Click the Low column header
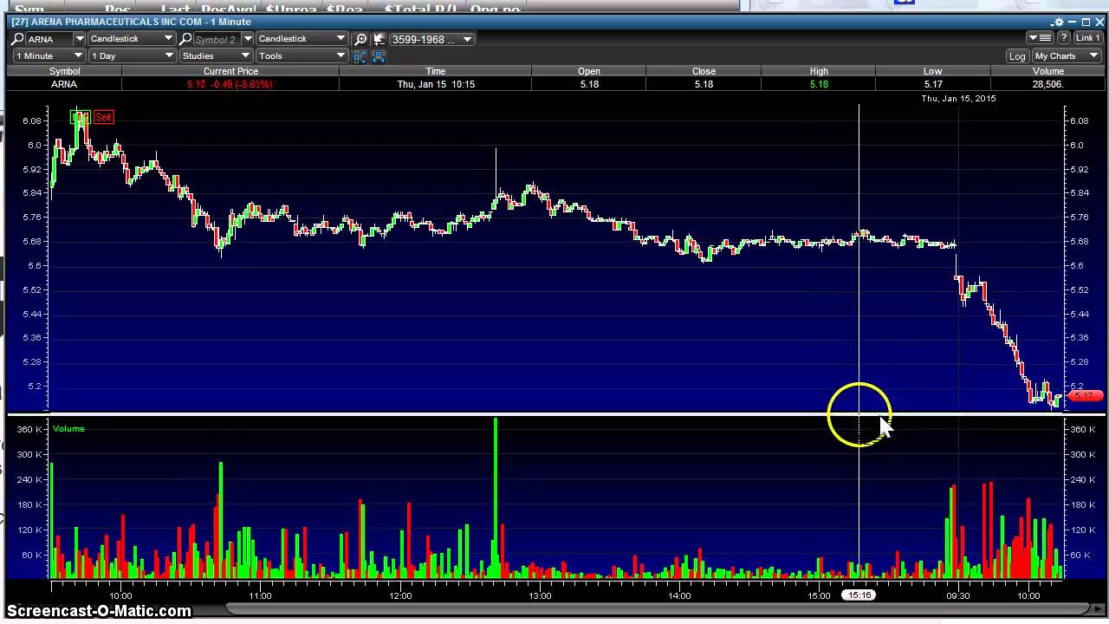Image resolution: width=1109 pixels, height=624 pixels. click(933, 71)
